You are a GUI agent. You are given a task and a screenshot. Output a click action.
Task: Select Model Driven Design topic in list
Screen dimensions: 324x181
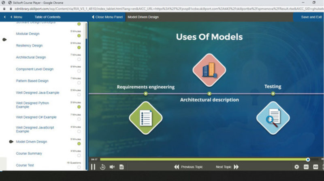click(x=32, y=142)
